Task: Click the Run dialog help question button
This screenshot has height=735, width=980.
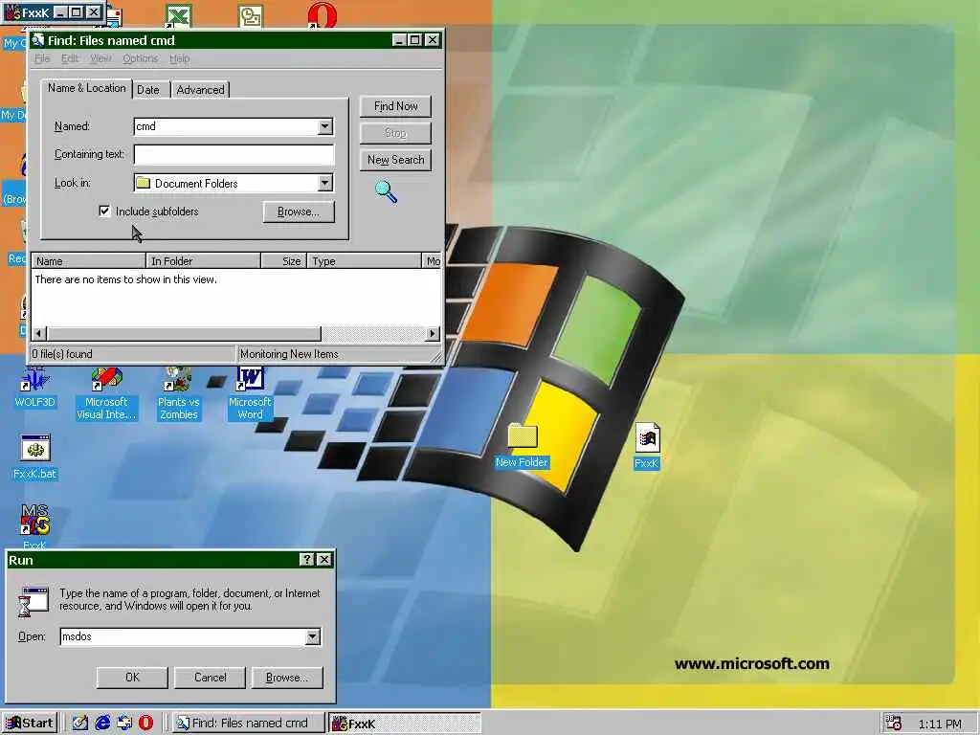Action: click(307, 559)
